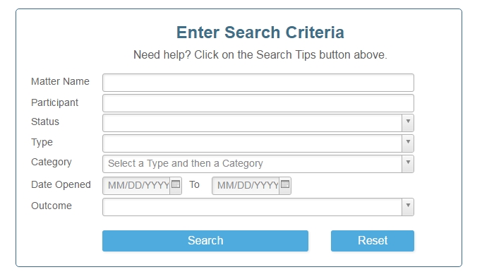
Task: Click the Enter Search Criteria heading
Action: click(260, 32)
